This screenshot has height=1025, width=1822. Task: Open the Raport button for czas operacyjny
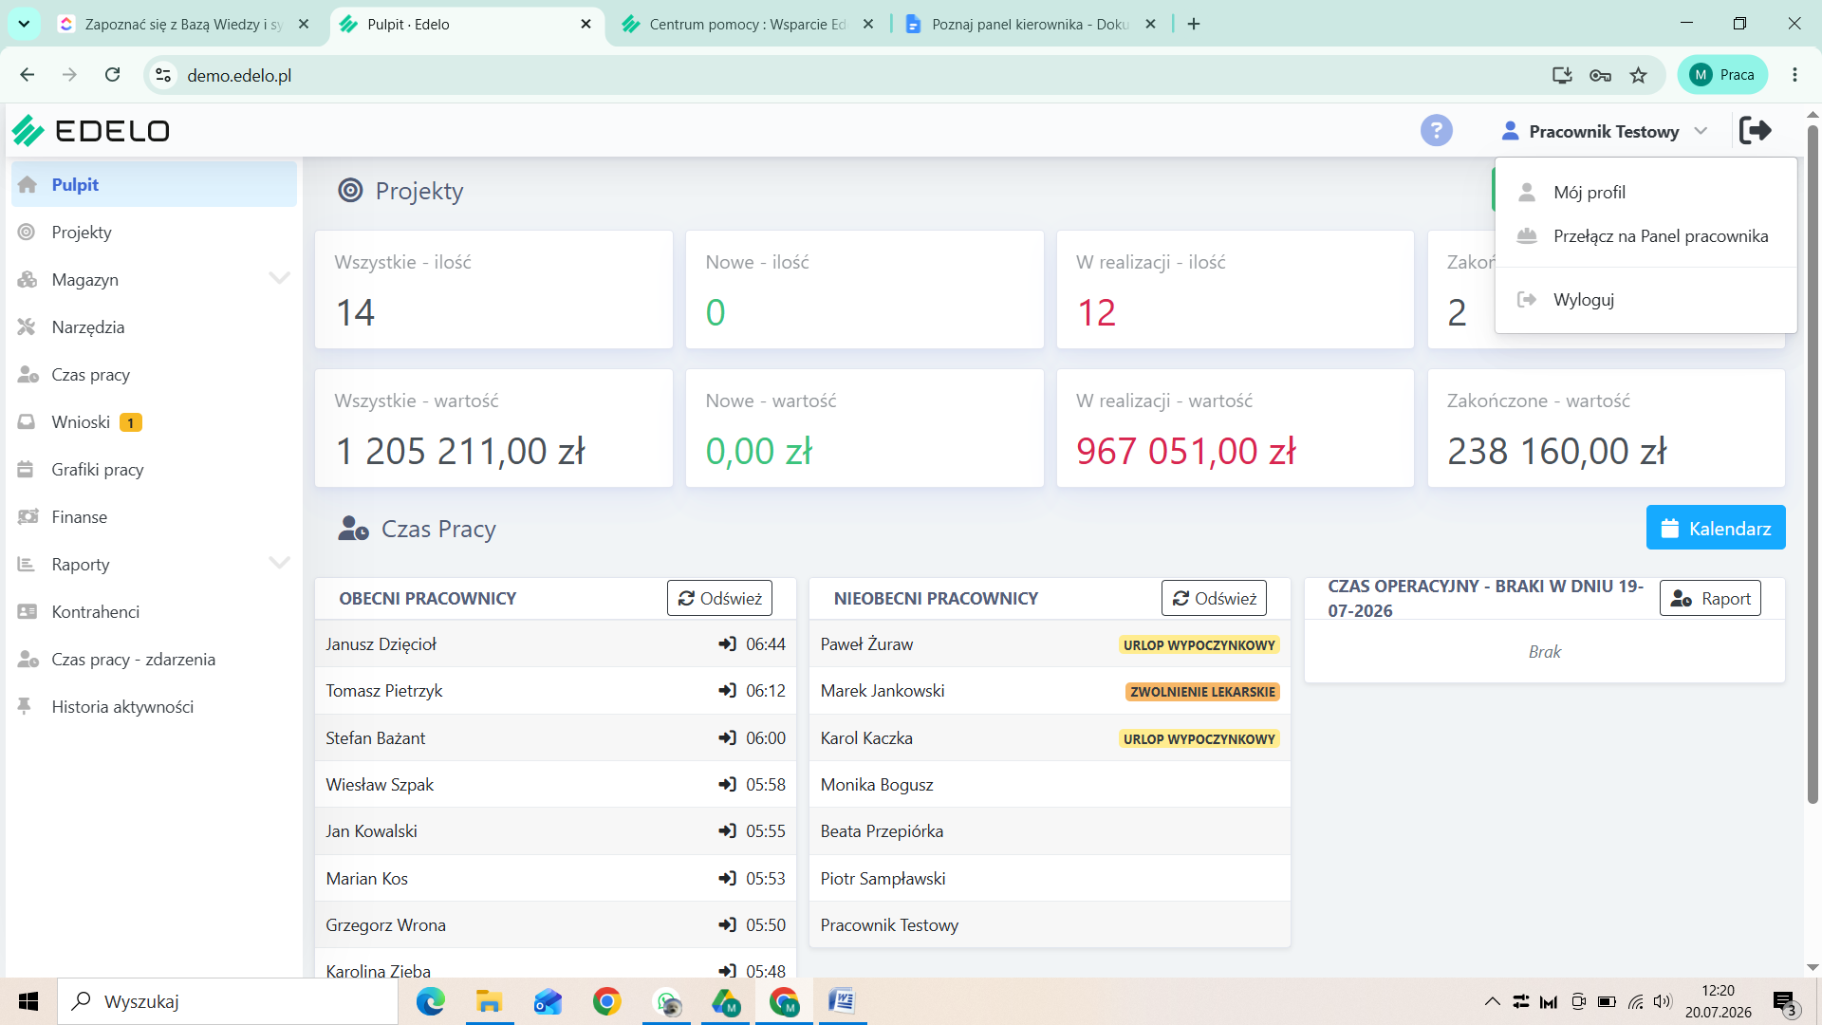pyautogui.click(x=1710, y=598)
